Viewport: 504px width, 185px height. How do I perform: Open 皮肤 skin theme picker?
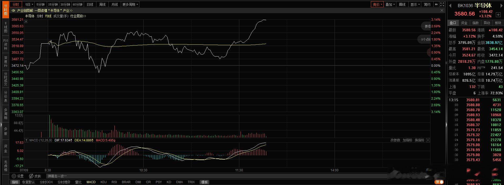tap(35, 176)
